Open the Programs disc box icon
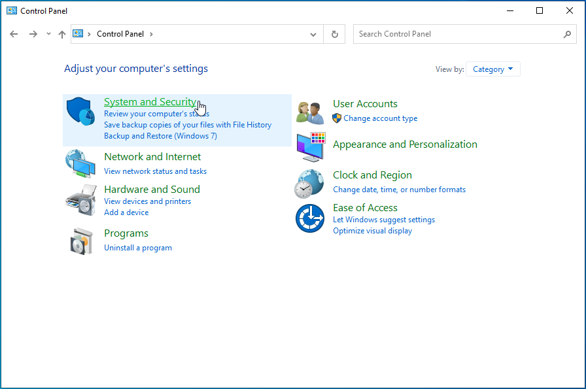The image size is (586, 389). tap(81, 241)
